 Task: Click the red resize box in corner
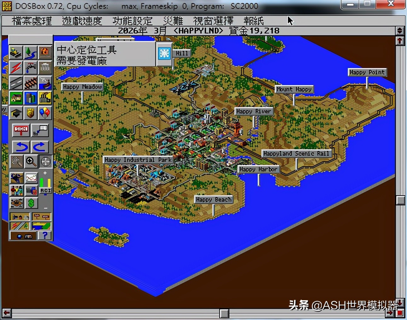[400, 313]
